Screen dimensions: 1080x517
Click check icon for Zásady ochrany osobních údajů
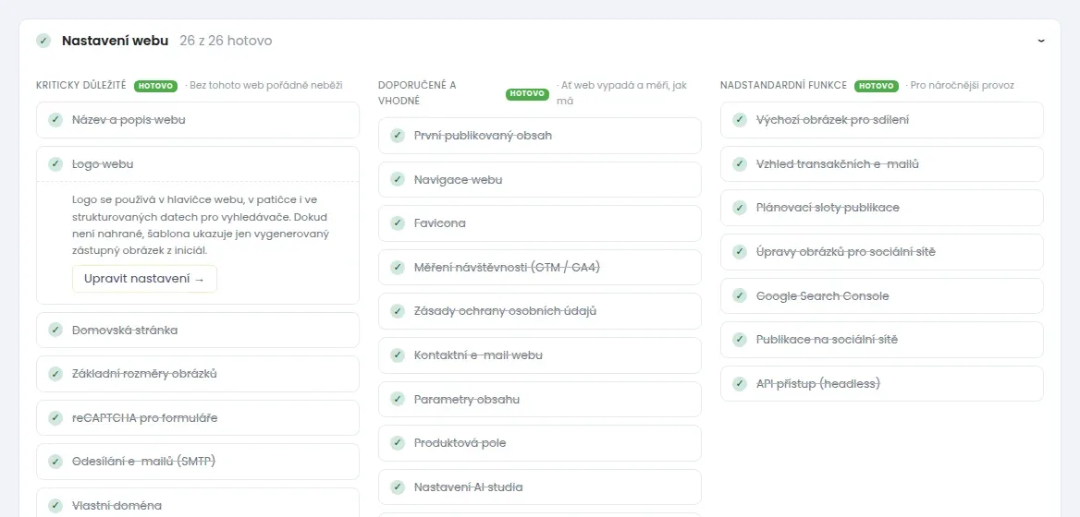[x=398, y=311]
